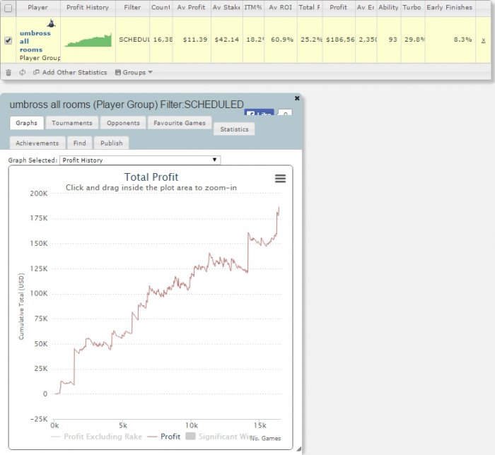The image size is (495, 455).
Task: Click the trash delete icon below the table
Action: (x=8, y=72)
